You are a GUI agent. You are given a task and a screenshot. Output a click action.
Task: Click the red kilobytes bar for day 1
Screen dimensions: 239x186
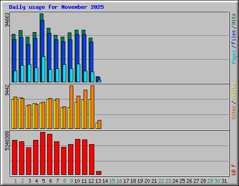(x=15, y=158)
